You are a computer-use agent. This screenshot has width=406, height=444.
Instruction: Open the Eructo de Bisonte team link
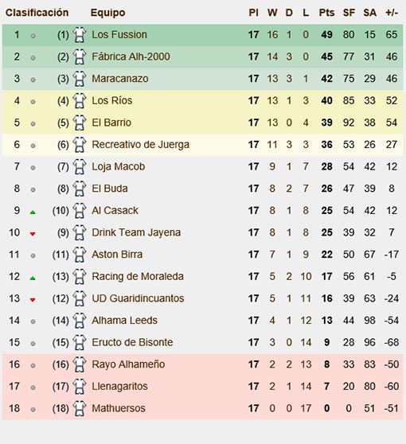[132, 342]
